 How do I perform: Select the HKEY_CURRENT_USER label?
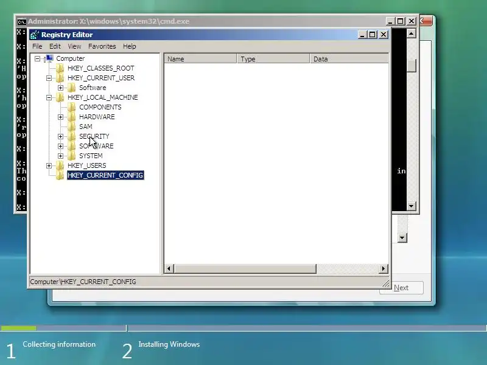click(x=101, y=78)
